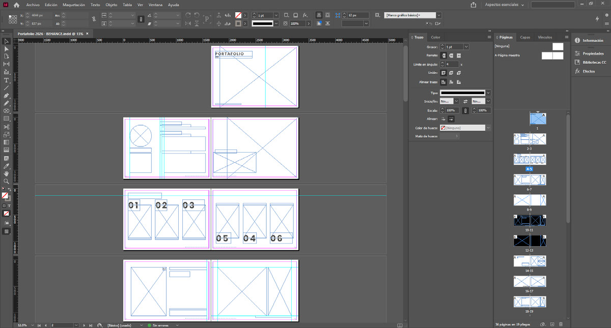Open zoom level dropdown at bottom
The width and height of the screenshot is (611, 328).
pos(33,324)
